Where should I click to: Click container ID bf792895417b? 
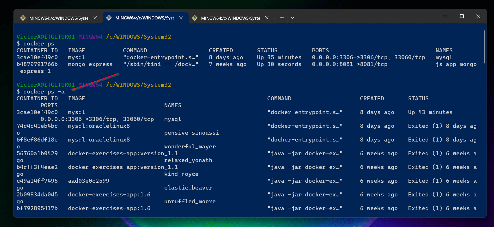[37, 208]
